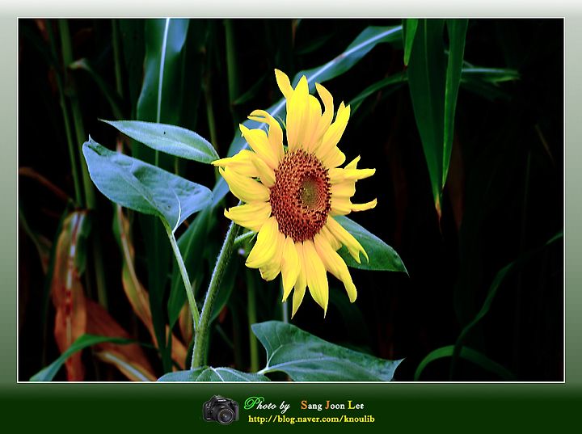Open the blog.naver.com/knoulib URL

coord(311,419)
